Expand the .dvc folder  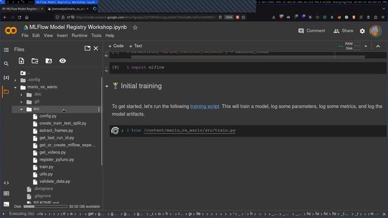tap(21, 94)
